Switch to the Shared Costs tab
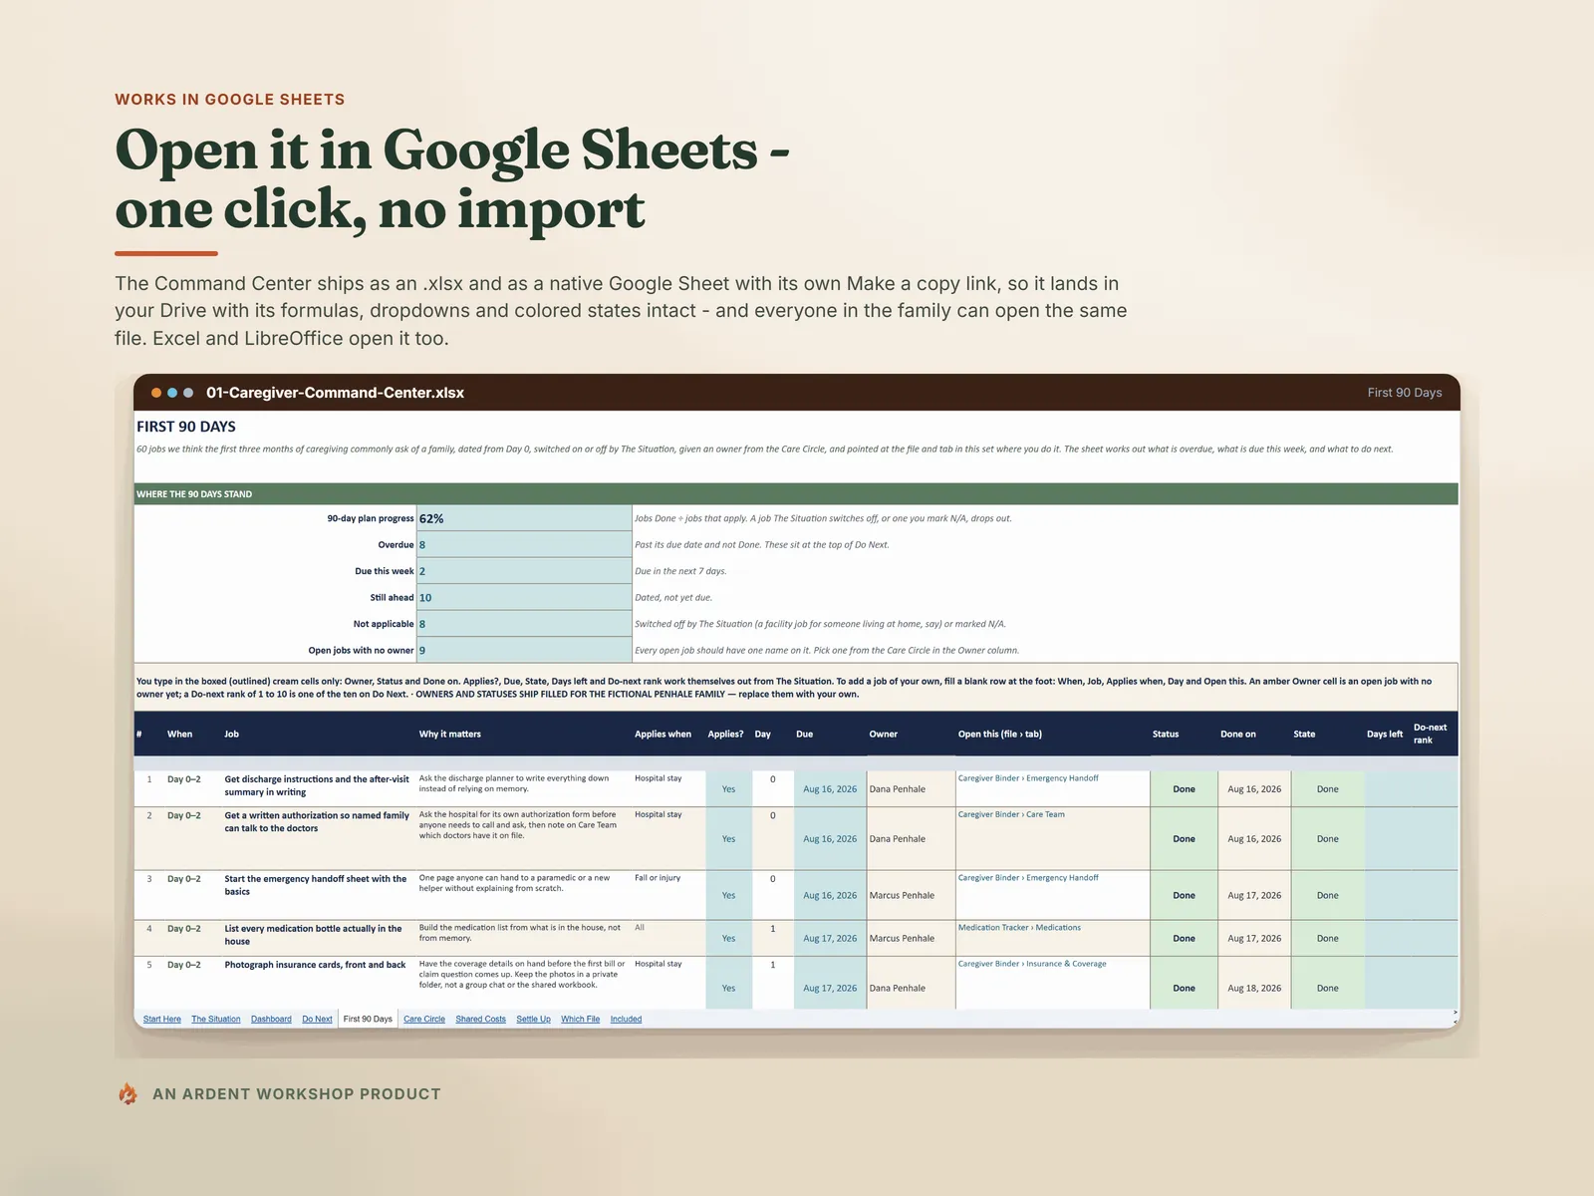Screen dimensions: 1594x1196 click(481, 1019)
